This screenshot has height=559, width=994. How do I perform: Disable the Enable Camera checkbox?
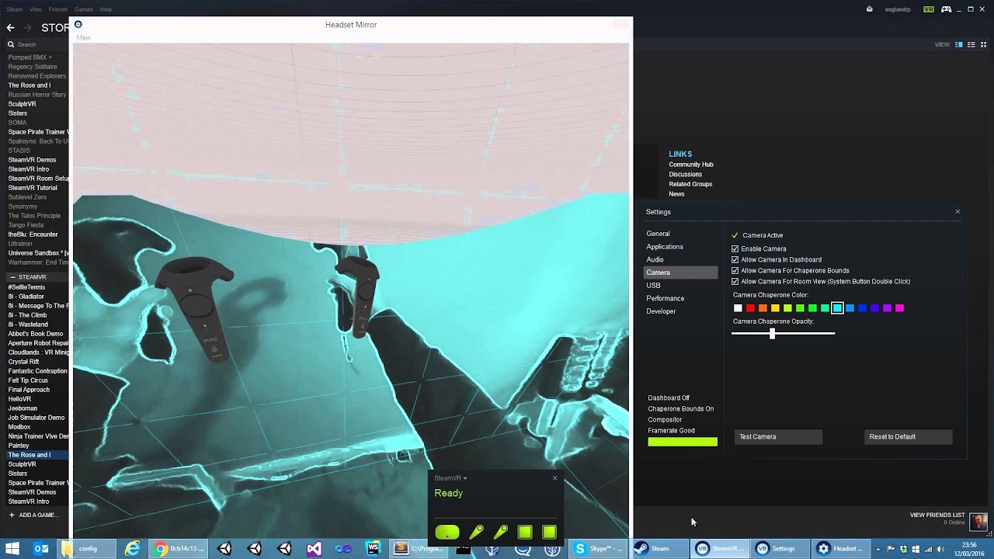click(735, 248)
